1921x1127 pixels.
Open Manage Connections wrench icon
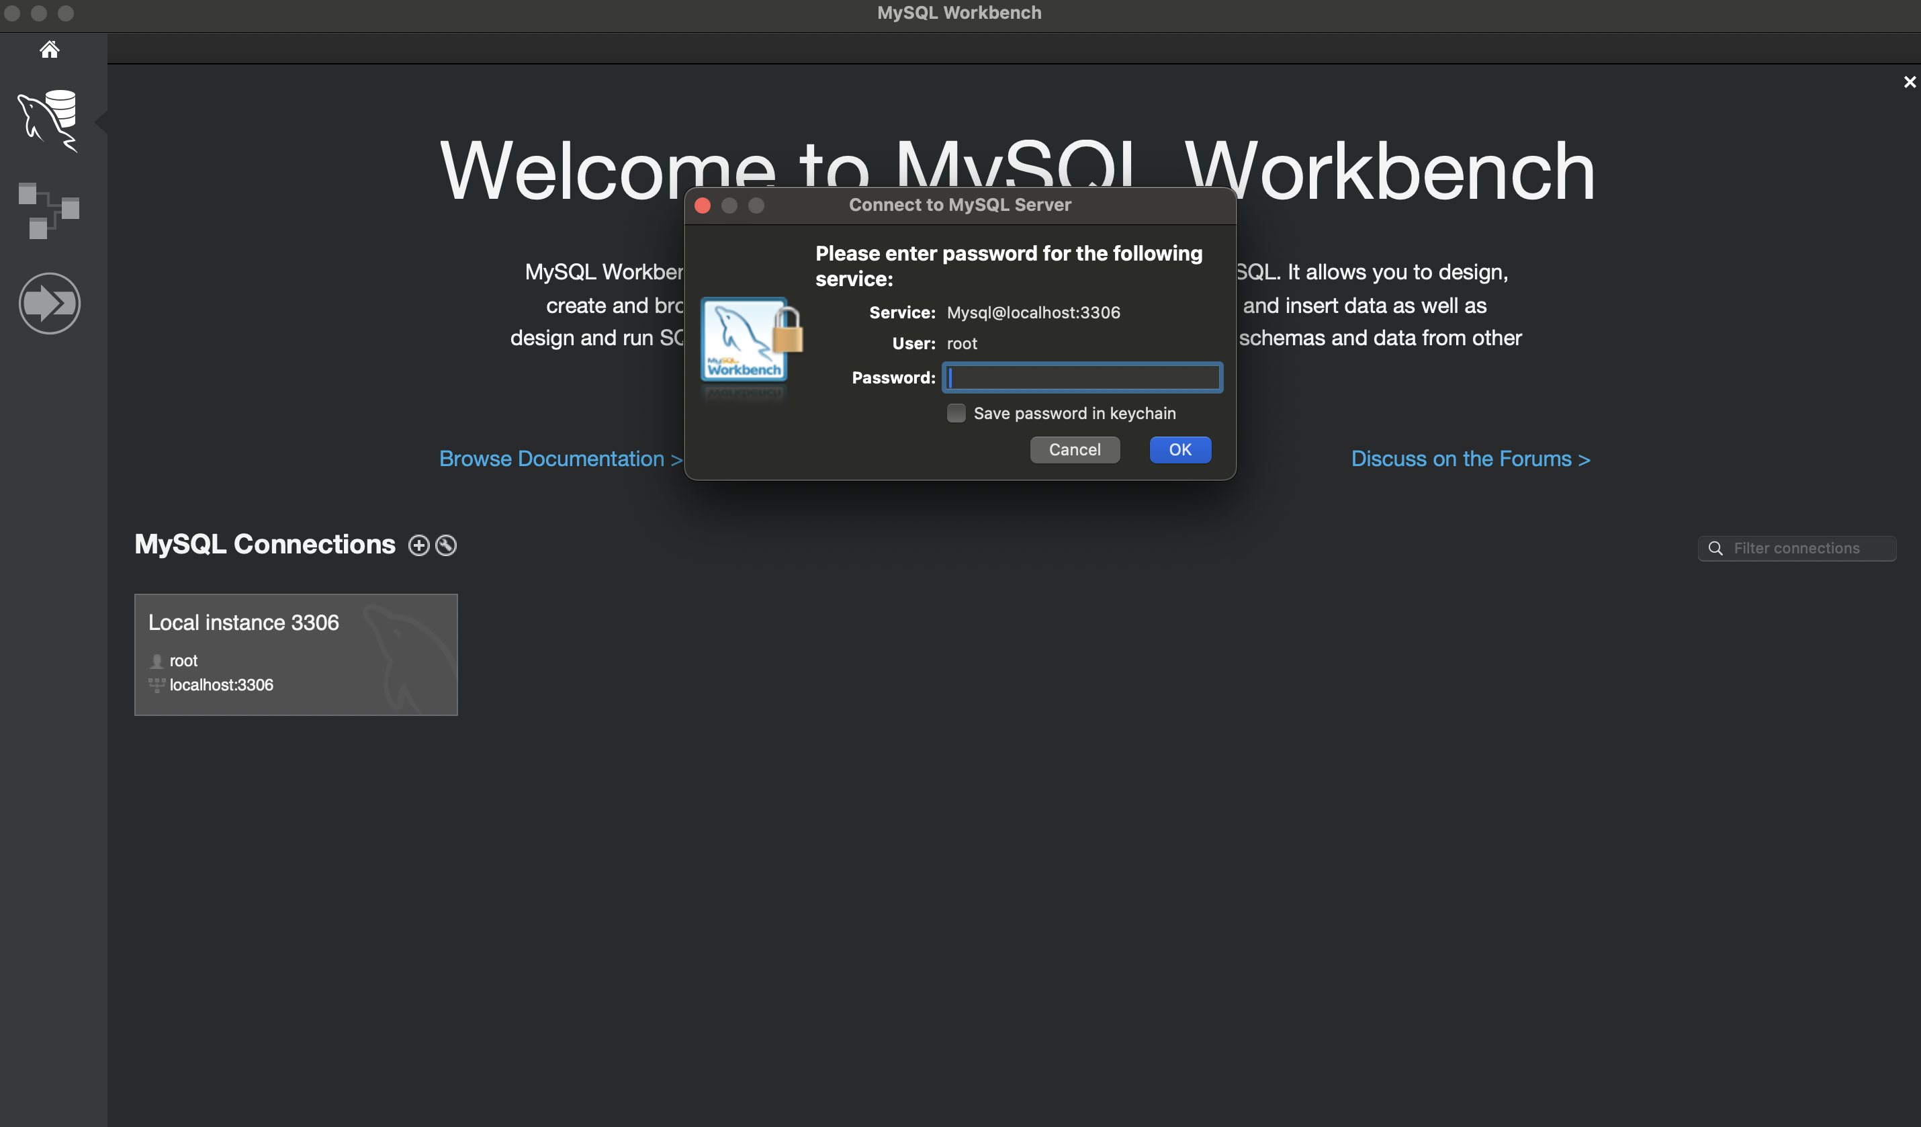point(446,545)
